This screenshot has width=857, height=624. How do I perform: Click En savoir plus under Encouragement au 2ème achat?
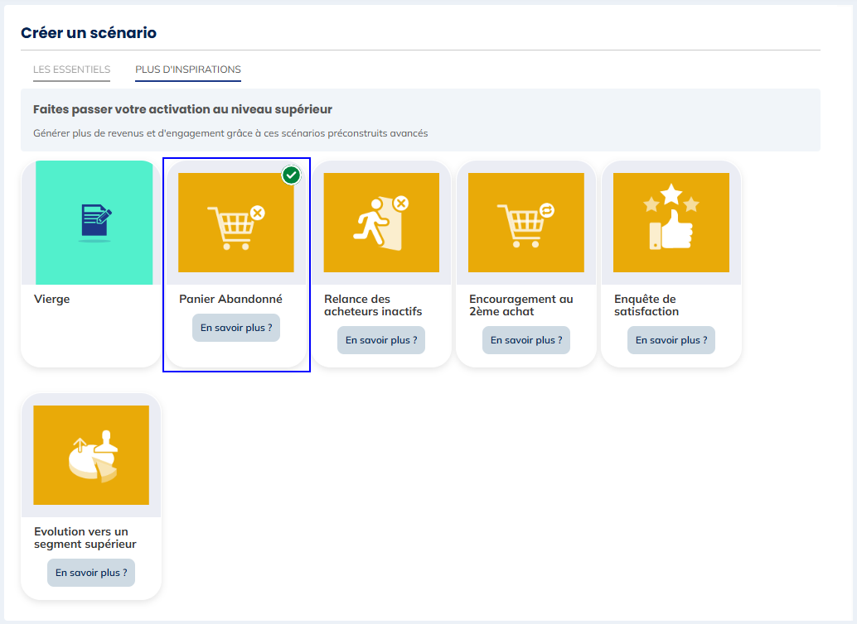pyautogui.click(x=526, y=340)
